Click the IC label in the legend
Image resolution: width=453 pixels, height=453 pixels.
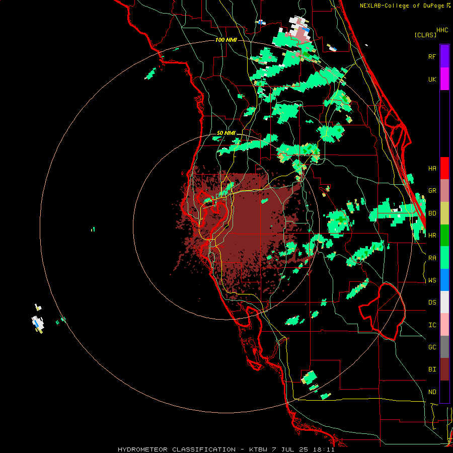coord(432,325)
